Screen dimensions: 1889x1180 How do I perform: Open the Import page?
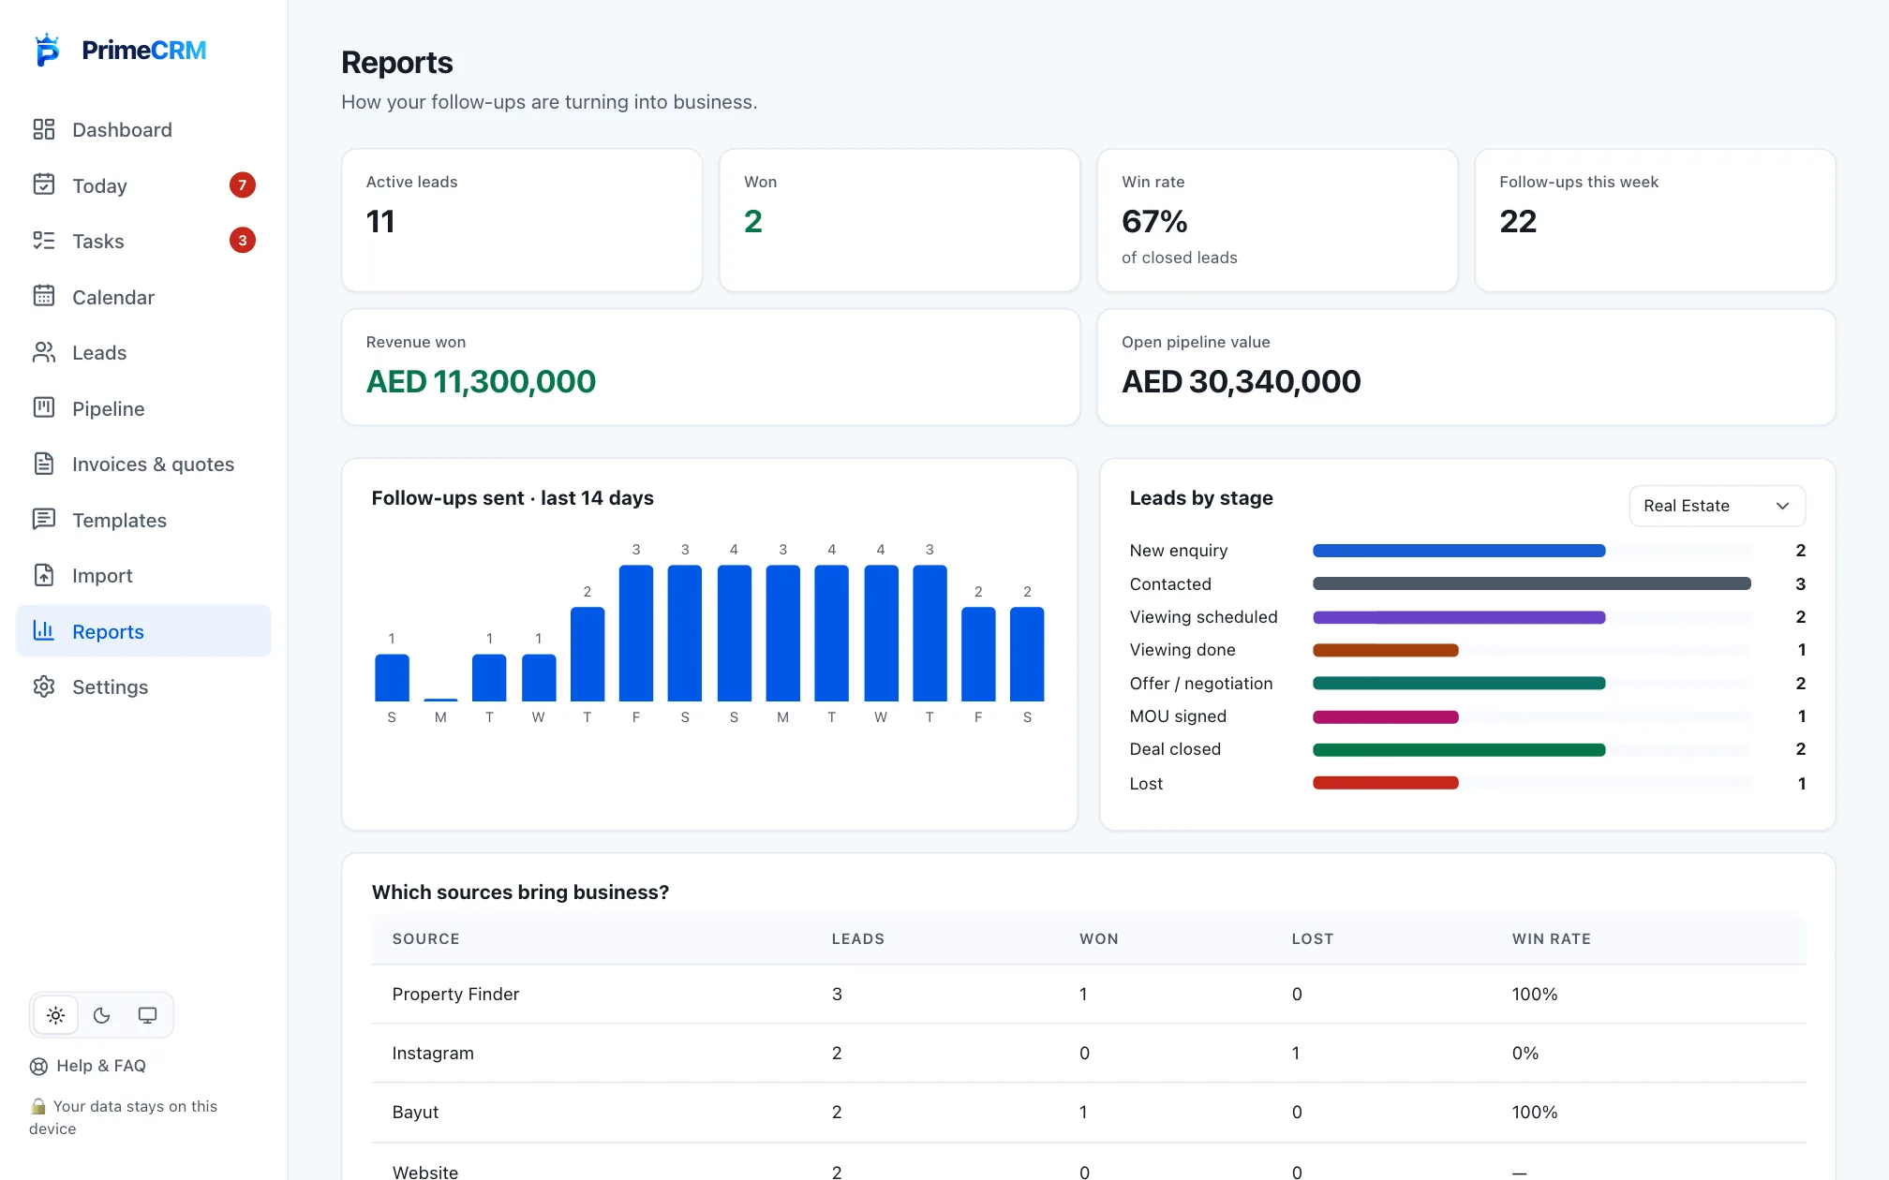(143, 575)
